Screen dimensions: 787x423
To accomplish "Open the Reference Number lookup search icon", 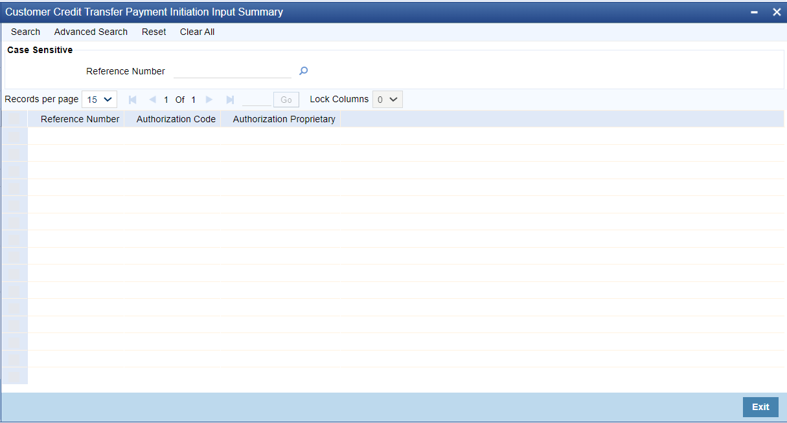I will 303,71.
